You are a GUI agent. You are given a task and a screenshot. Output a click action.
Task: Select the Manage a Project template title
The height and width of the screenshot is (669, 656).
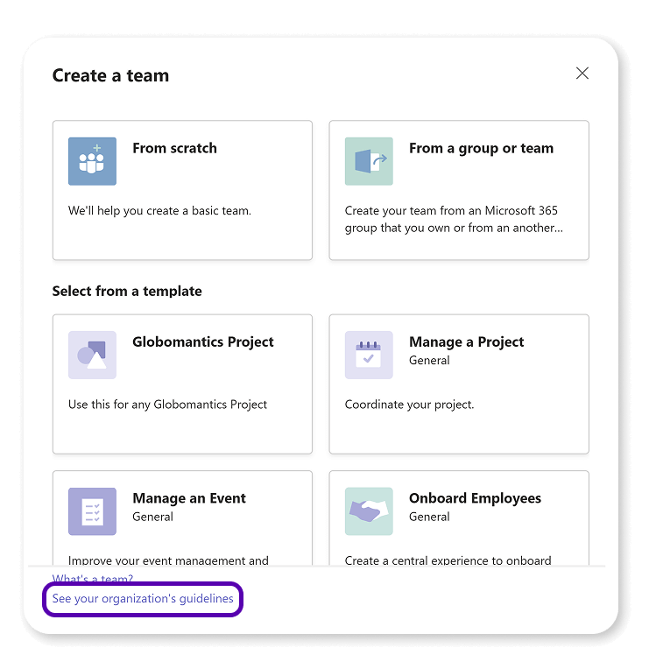(466, 342)
